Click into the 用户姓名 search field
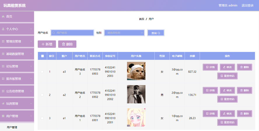Image resolution: width=259 pixels, height=131 pixels. coord(72,33)
